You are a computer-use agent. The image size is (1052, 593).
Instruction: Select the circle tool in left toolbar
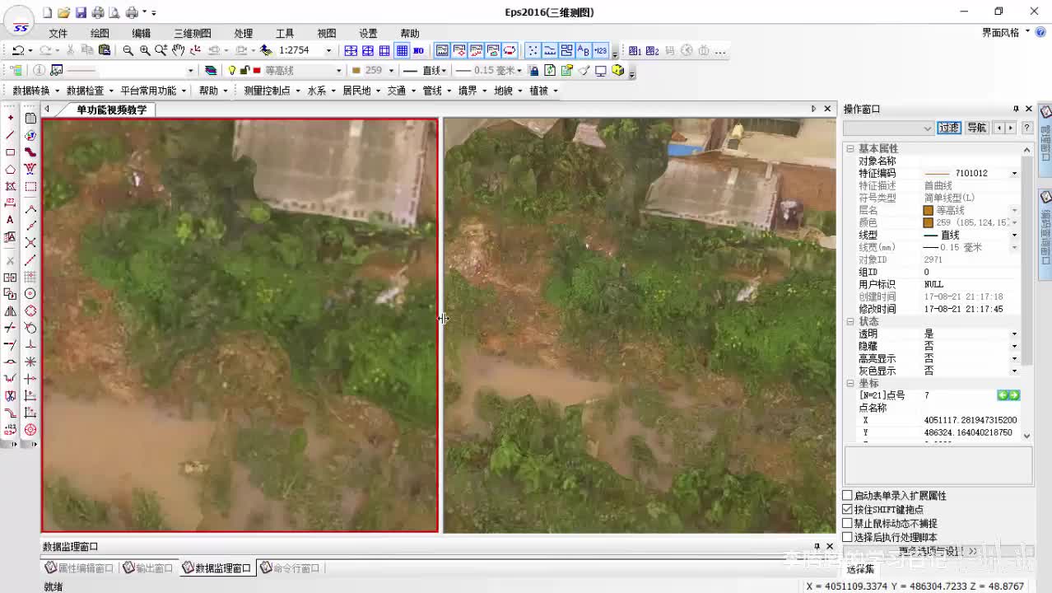tap(30, 294)
